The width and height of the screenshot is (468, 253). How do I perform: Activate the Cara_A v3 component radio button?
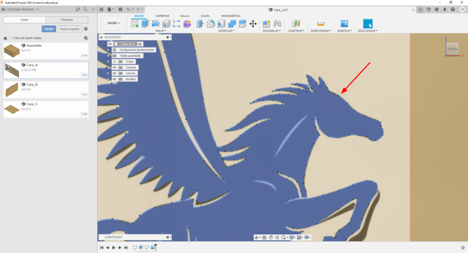click(140, 44)
